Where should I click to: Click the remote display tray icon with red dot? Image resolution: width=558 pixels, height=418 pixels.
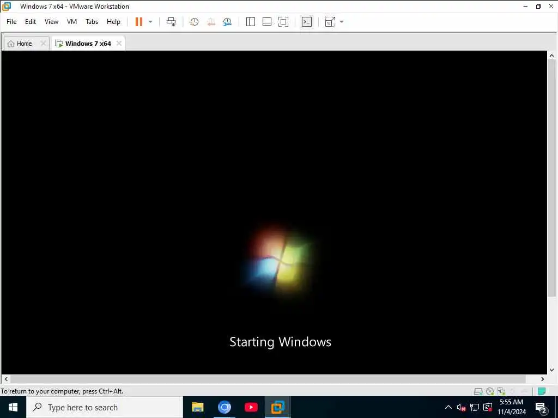point(488,407)
